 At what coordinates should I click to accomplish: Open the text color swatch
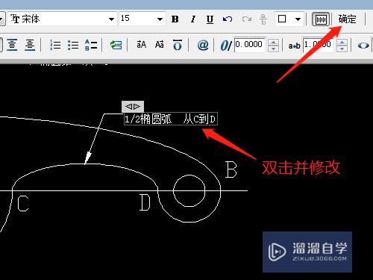[282, 19]
